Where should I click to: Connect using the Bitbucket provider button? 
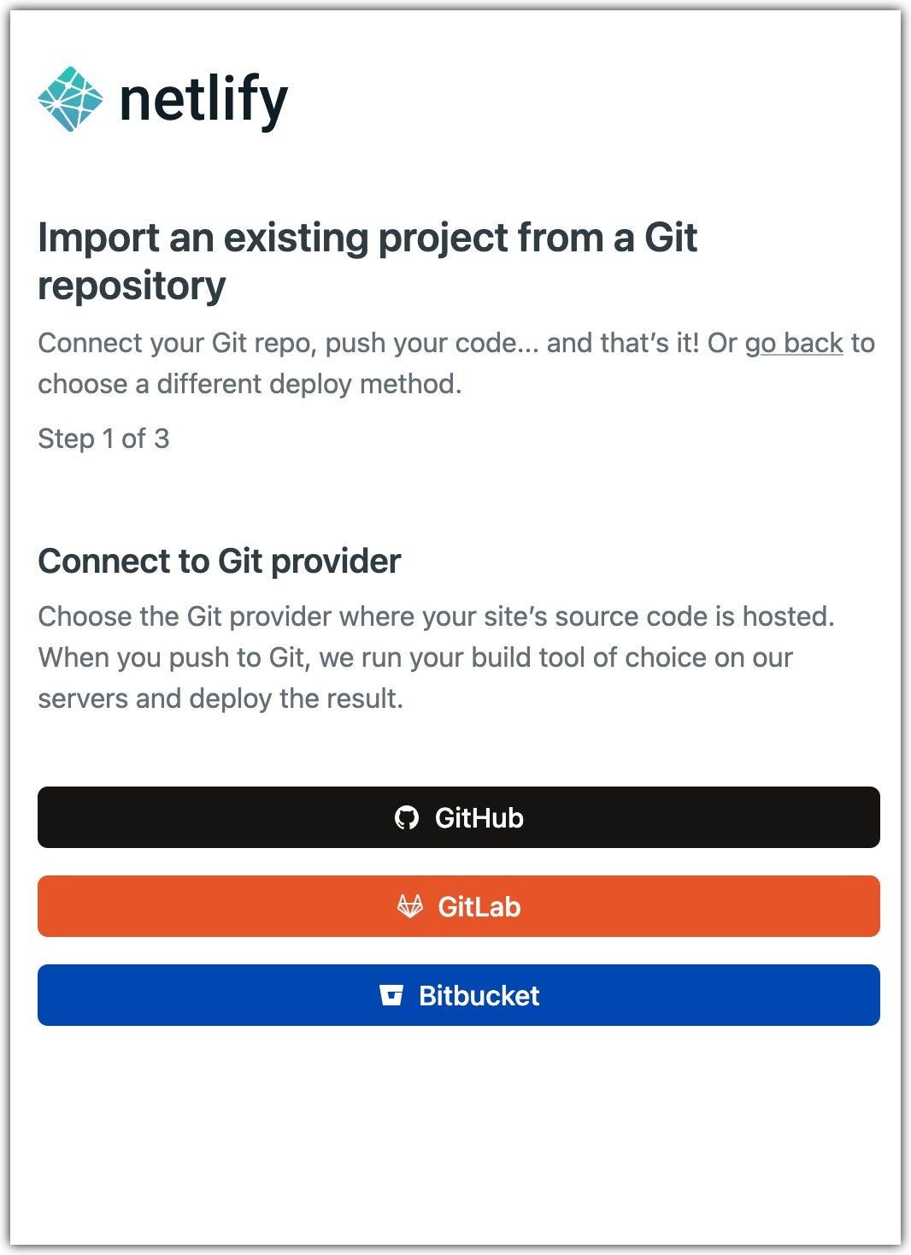point(458,995)
